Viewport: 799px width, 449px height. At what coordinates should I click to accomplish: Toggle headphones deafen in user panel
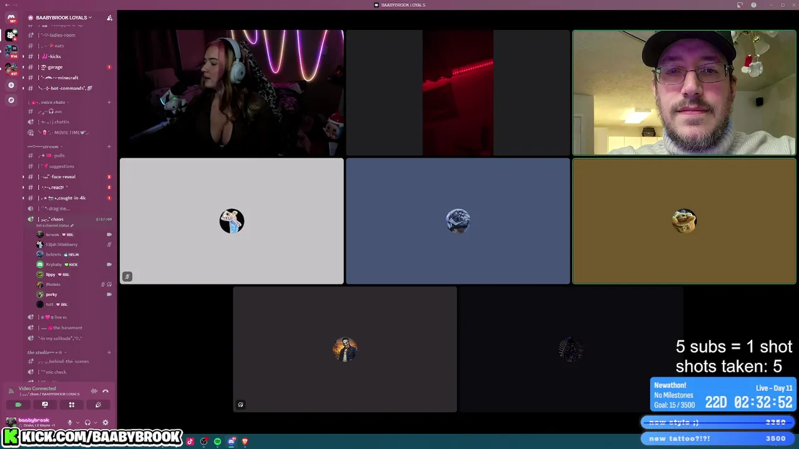click(87, 422)
